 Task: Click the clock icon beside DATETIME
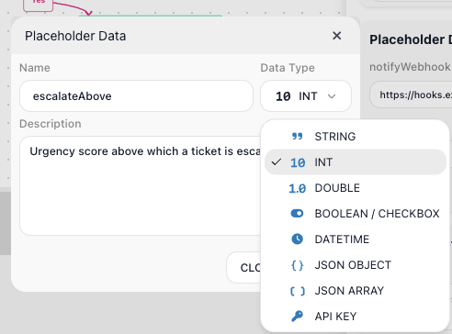tap(297, 239)
